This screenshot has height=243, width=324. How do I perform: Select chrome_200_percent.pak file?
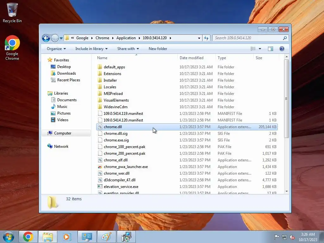click(187, 153)
